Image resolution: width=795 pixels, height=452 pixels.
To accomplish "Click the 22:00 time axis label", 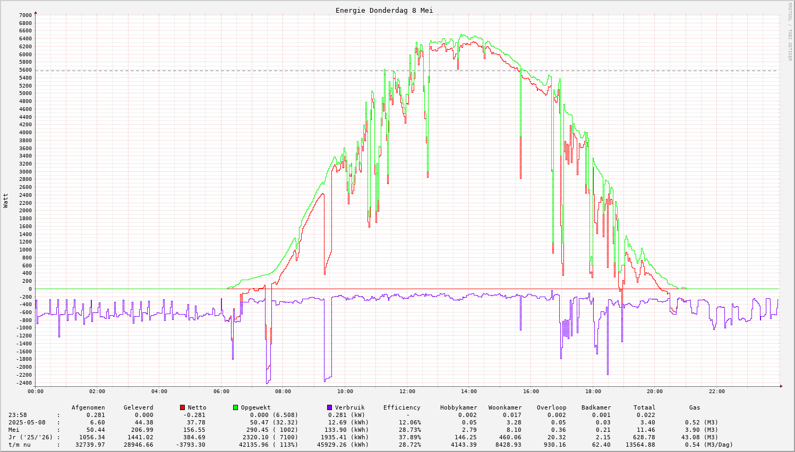I will [716, 392].
